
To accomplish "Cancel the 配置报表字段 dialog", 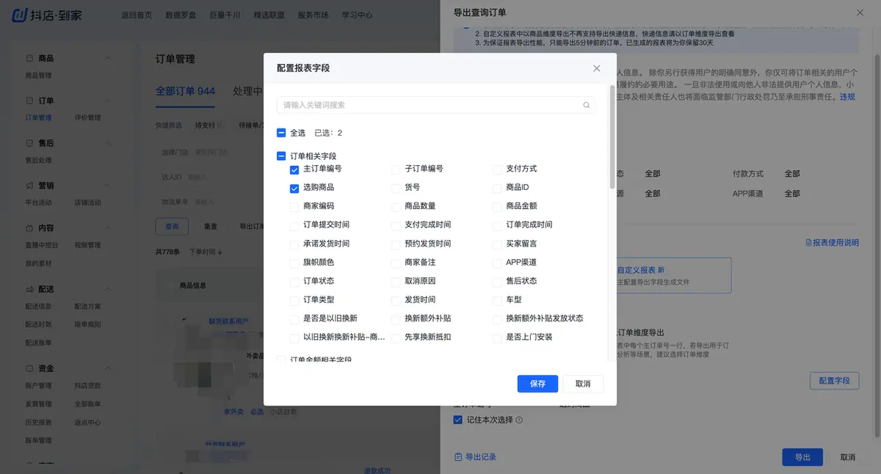I will [x=583, y=384].
